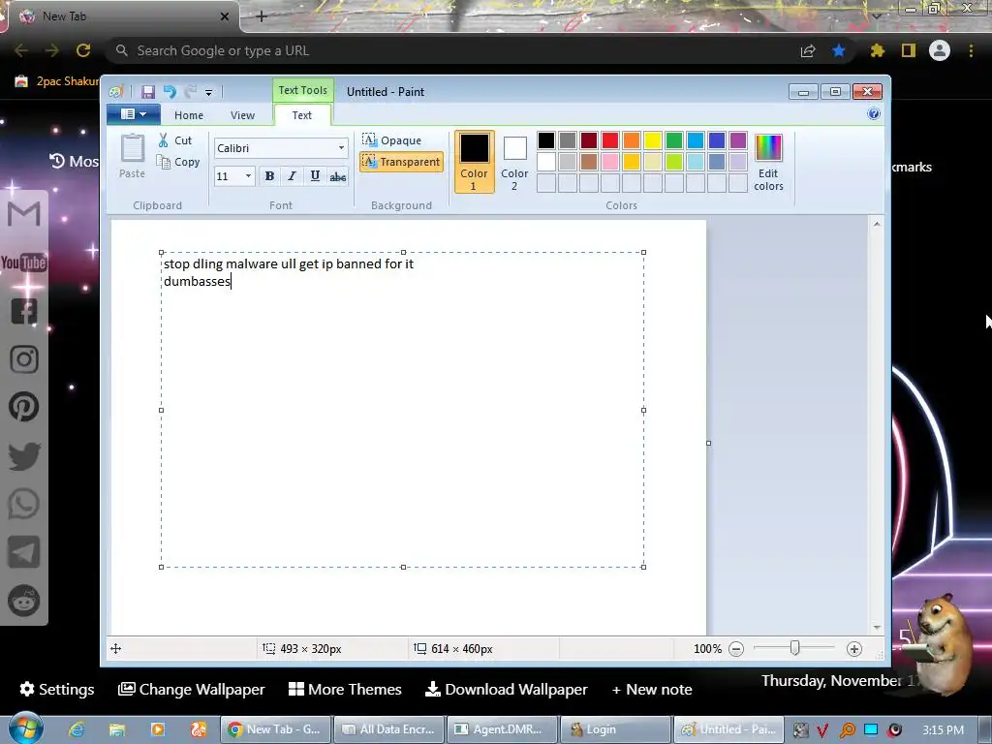Switch to the Home ribbon tab
The width and height of the screenshot is (992, 744).
coord(189,115)
